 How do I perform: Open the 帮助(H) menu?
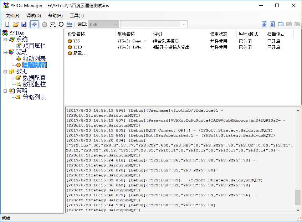point(55,16)
